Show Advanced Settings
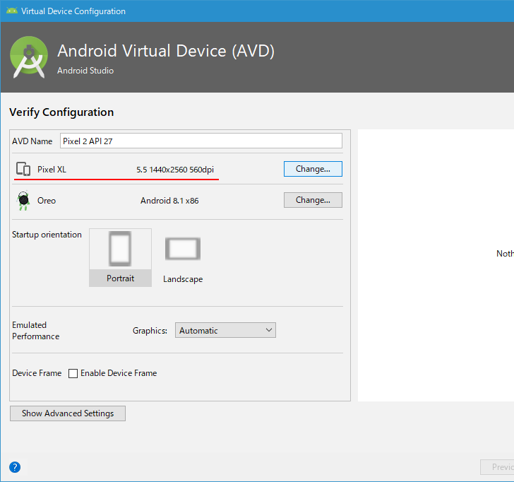 pyautogui.click(x=68, y=413)
